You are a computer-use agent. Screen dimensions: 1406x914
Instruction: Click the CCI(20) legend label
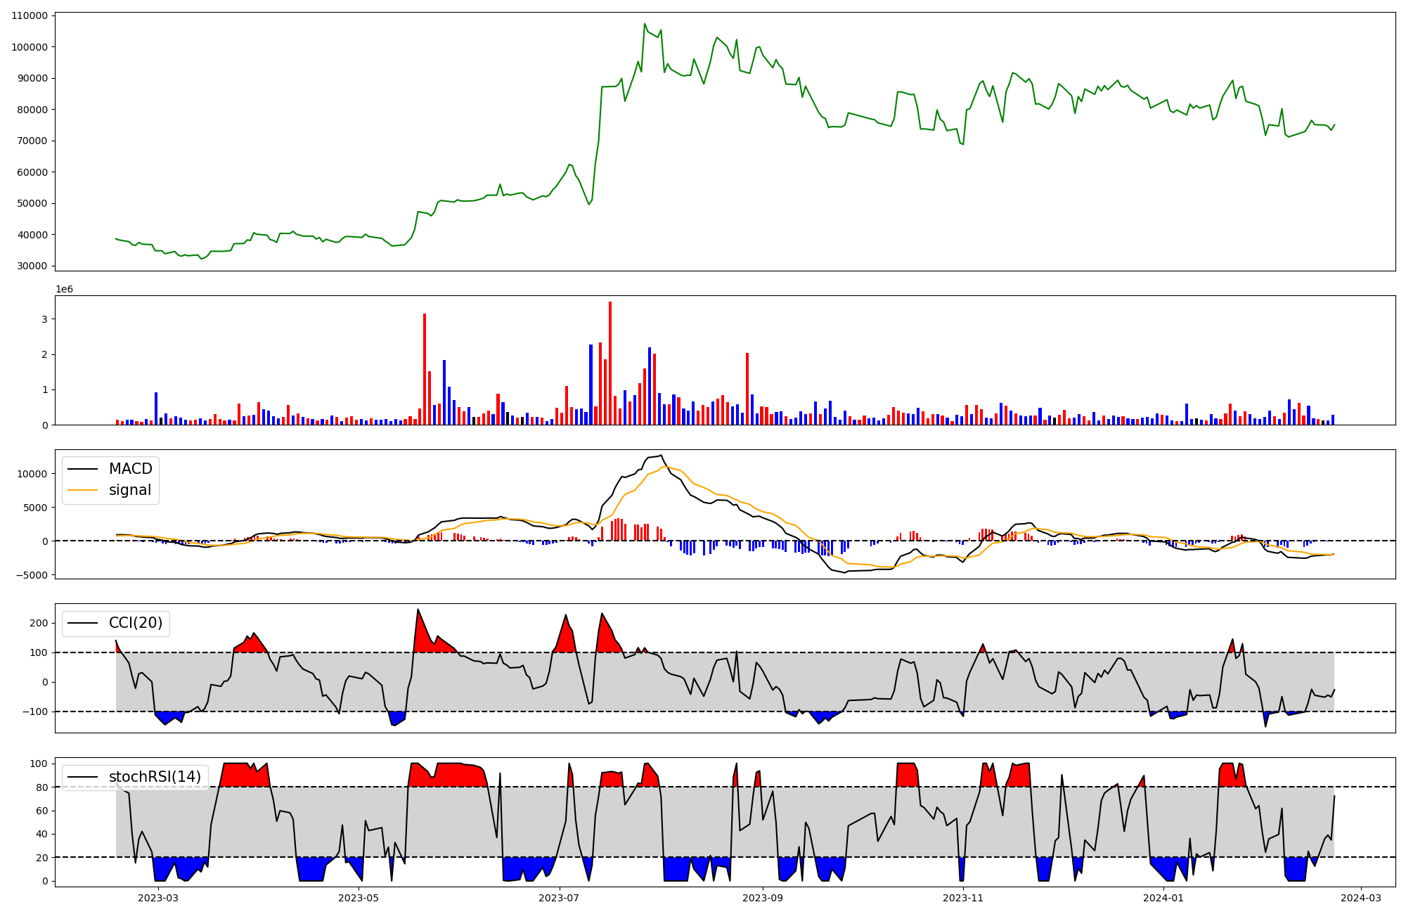(x=135, y=623)
